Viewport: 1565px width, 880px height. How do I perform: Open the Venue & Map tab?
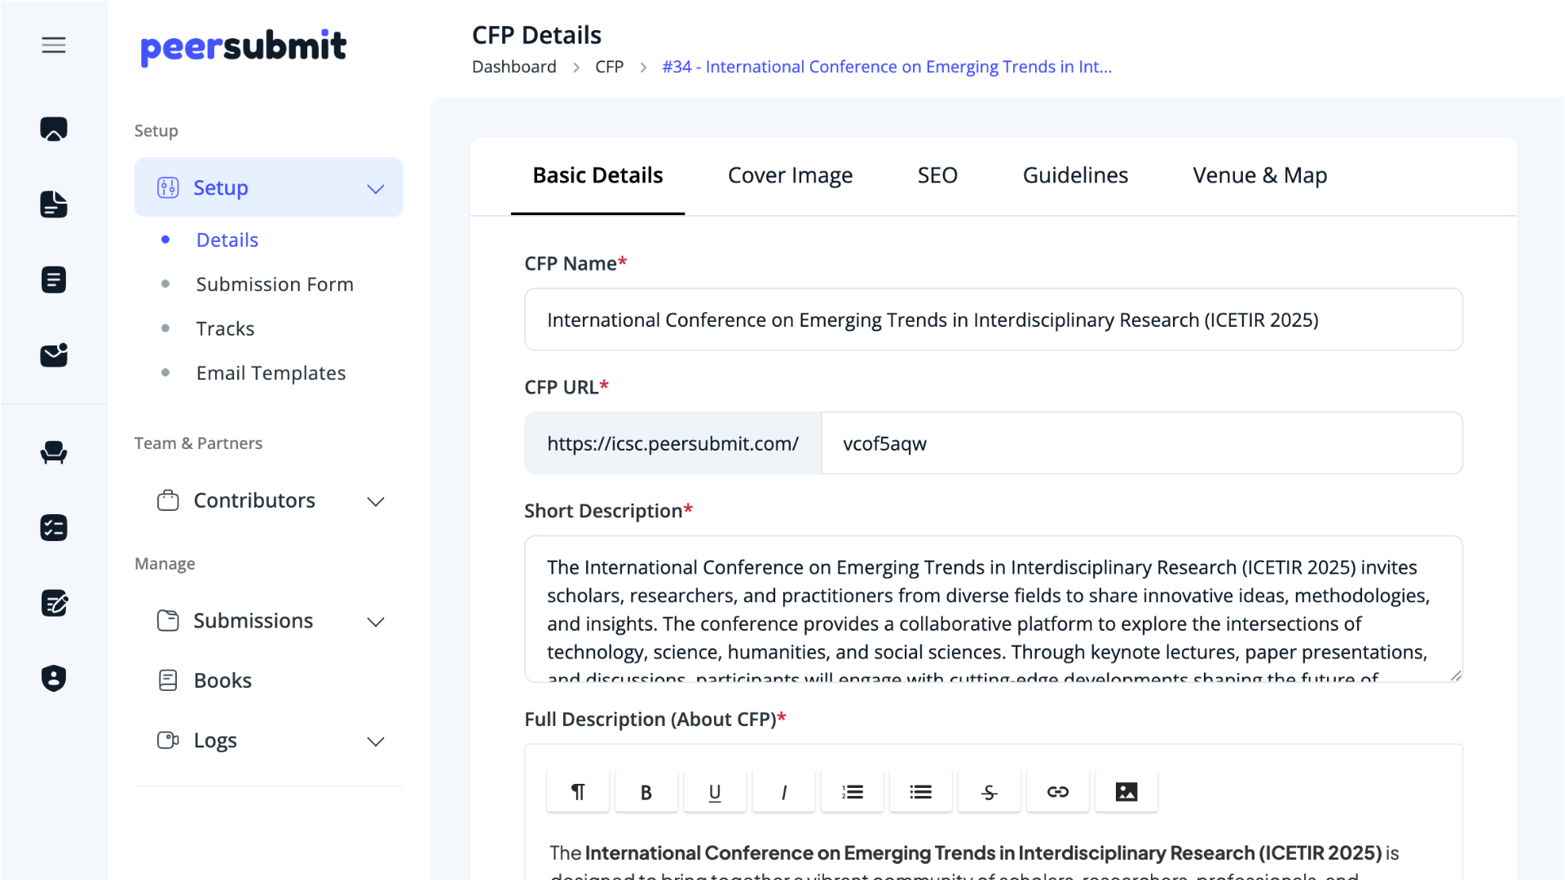click(1259, 175)
